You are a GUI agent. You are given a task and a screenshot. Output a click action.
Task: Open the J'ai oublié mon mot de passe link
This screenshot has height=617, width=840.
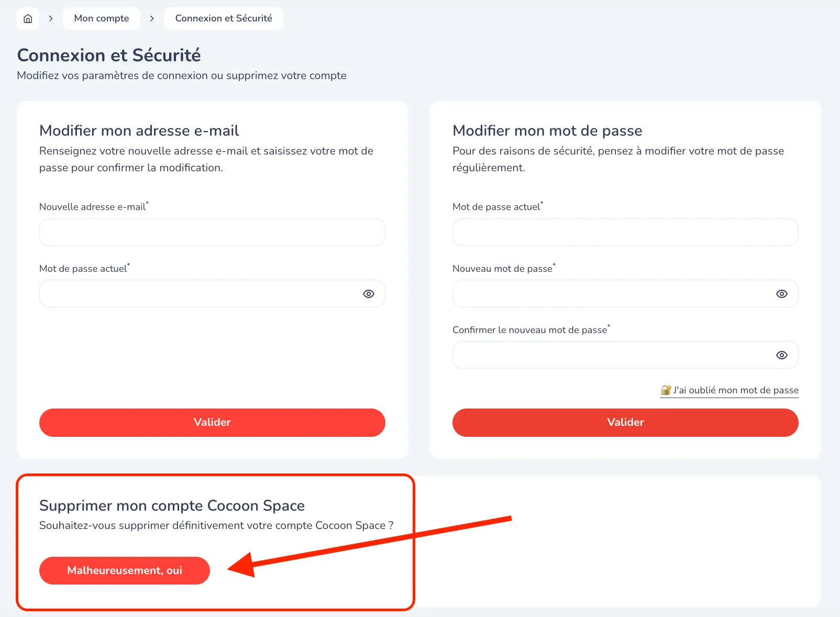[736, 390]
